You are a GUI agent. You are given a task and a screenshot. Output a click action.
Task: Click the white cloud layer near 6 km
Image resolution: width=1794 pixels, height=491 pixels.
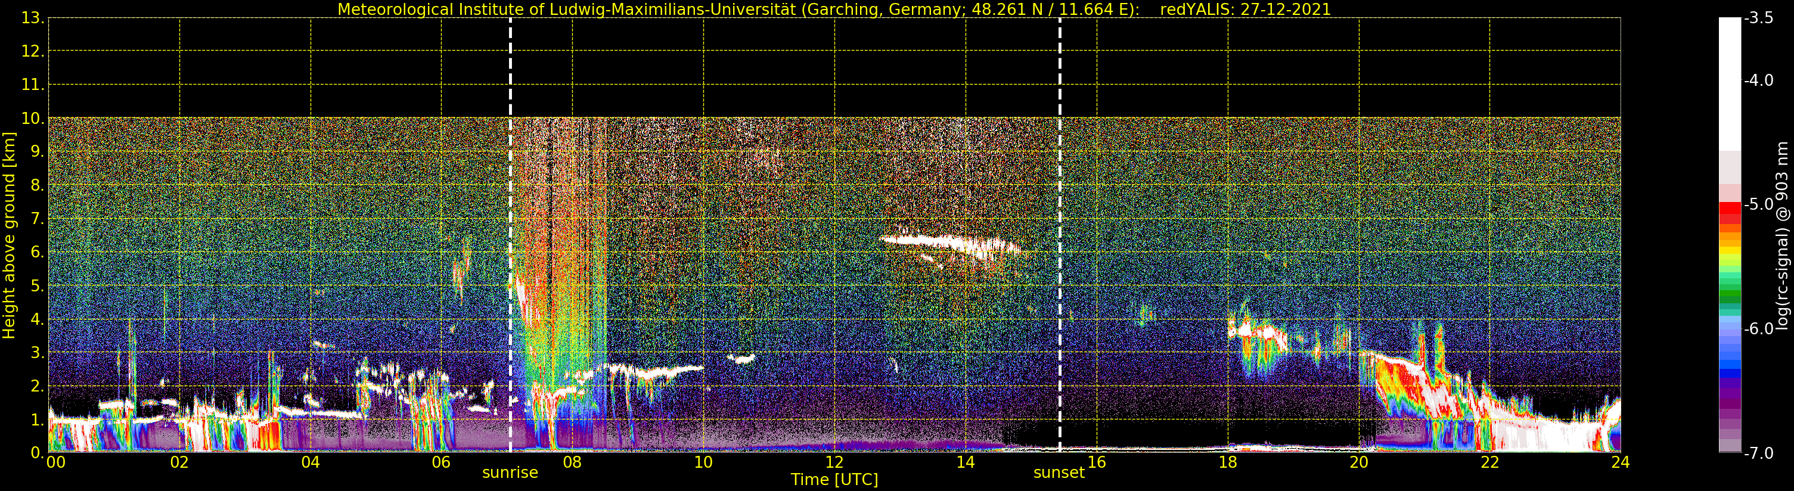pos(951,244)
